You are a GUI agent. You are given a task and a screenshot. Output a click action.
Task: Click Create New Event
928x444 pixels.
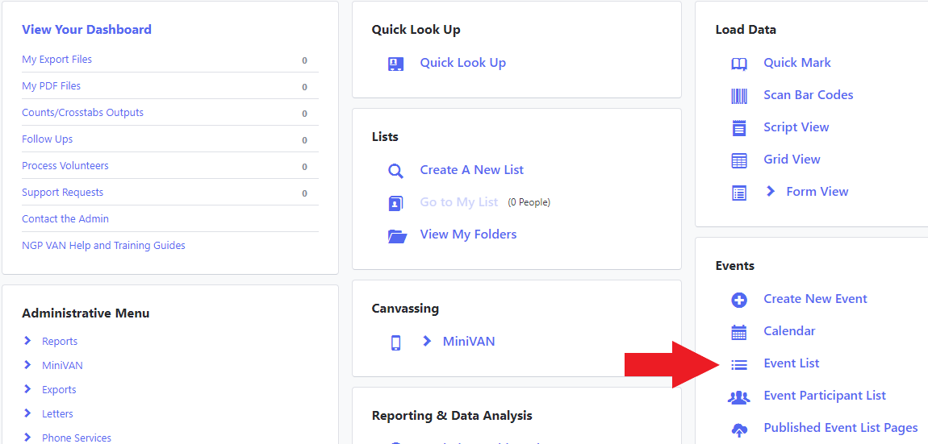coord(816,299)
